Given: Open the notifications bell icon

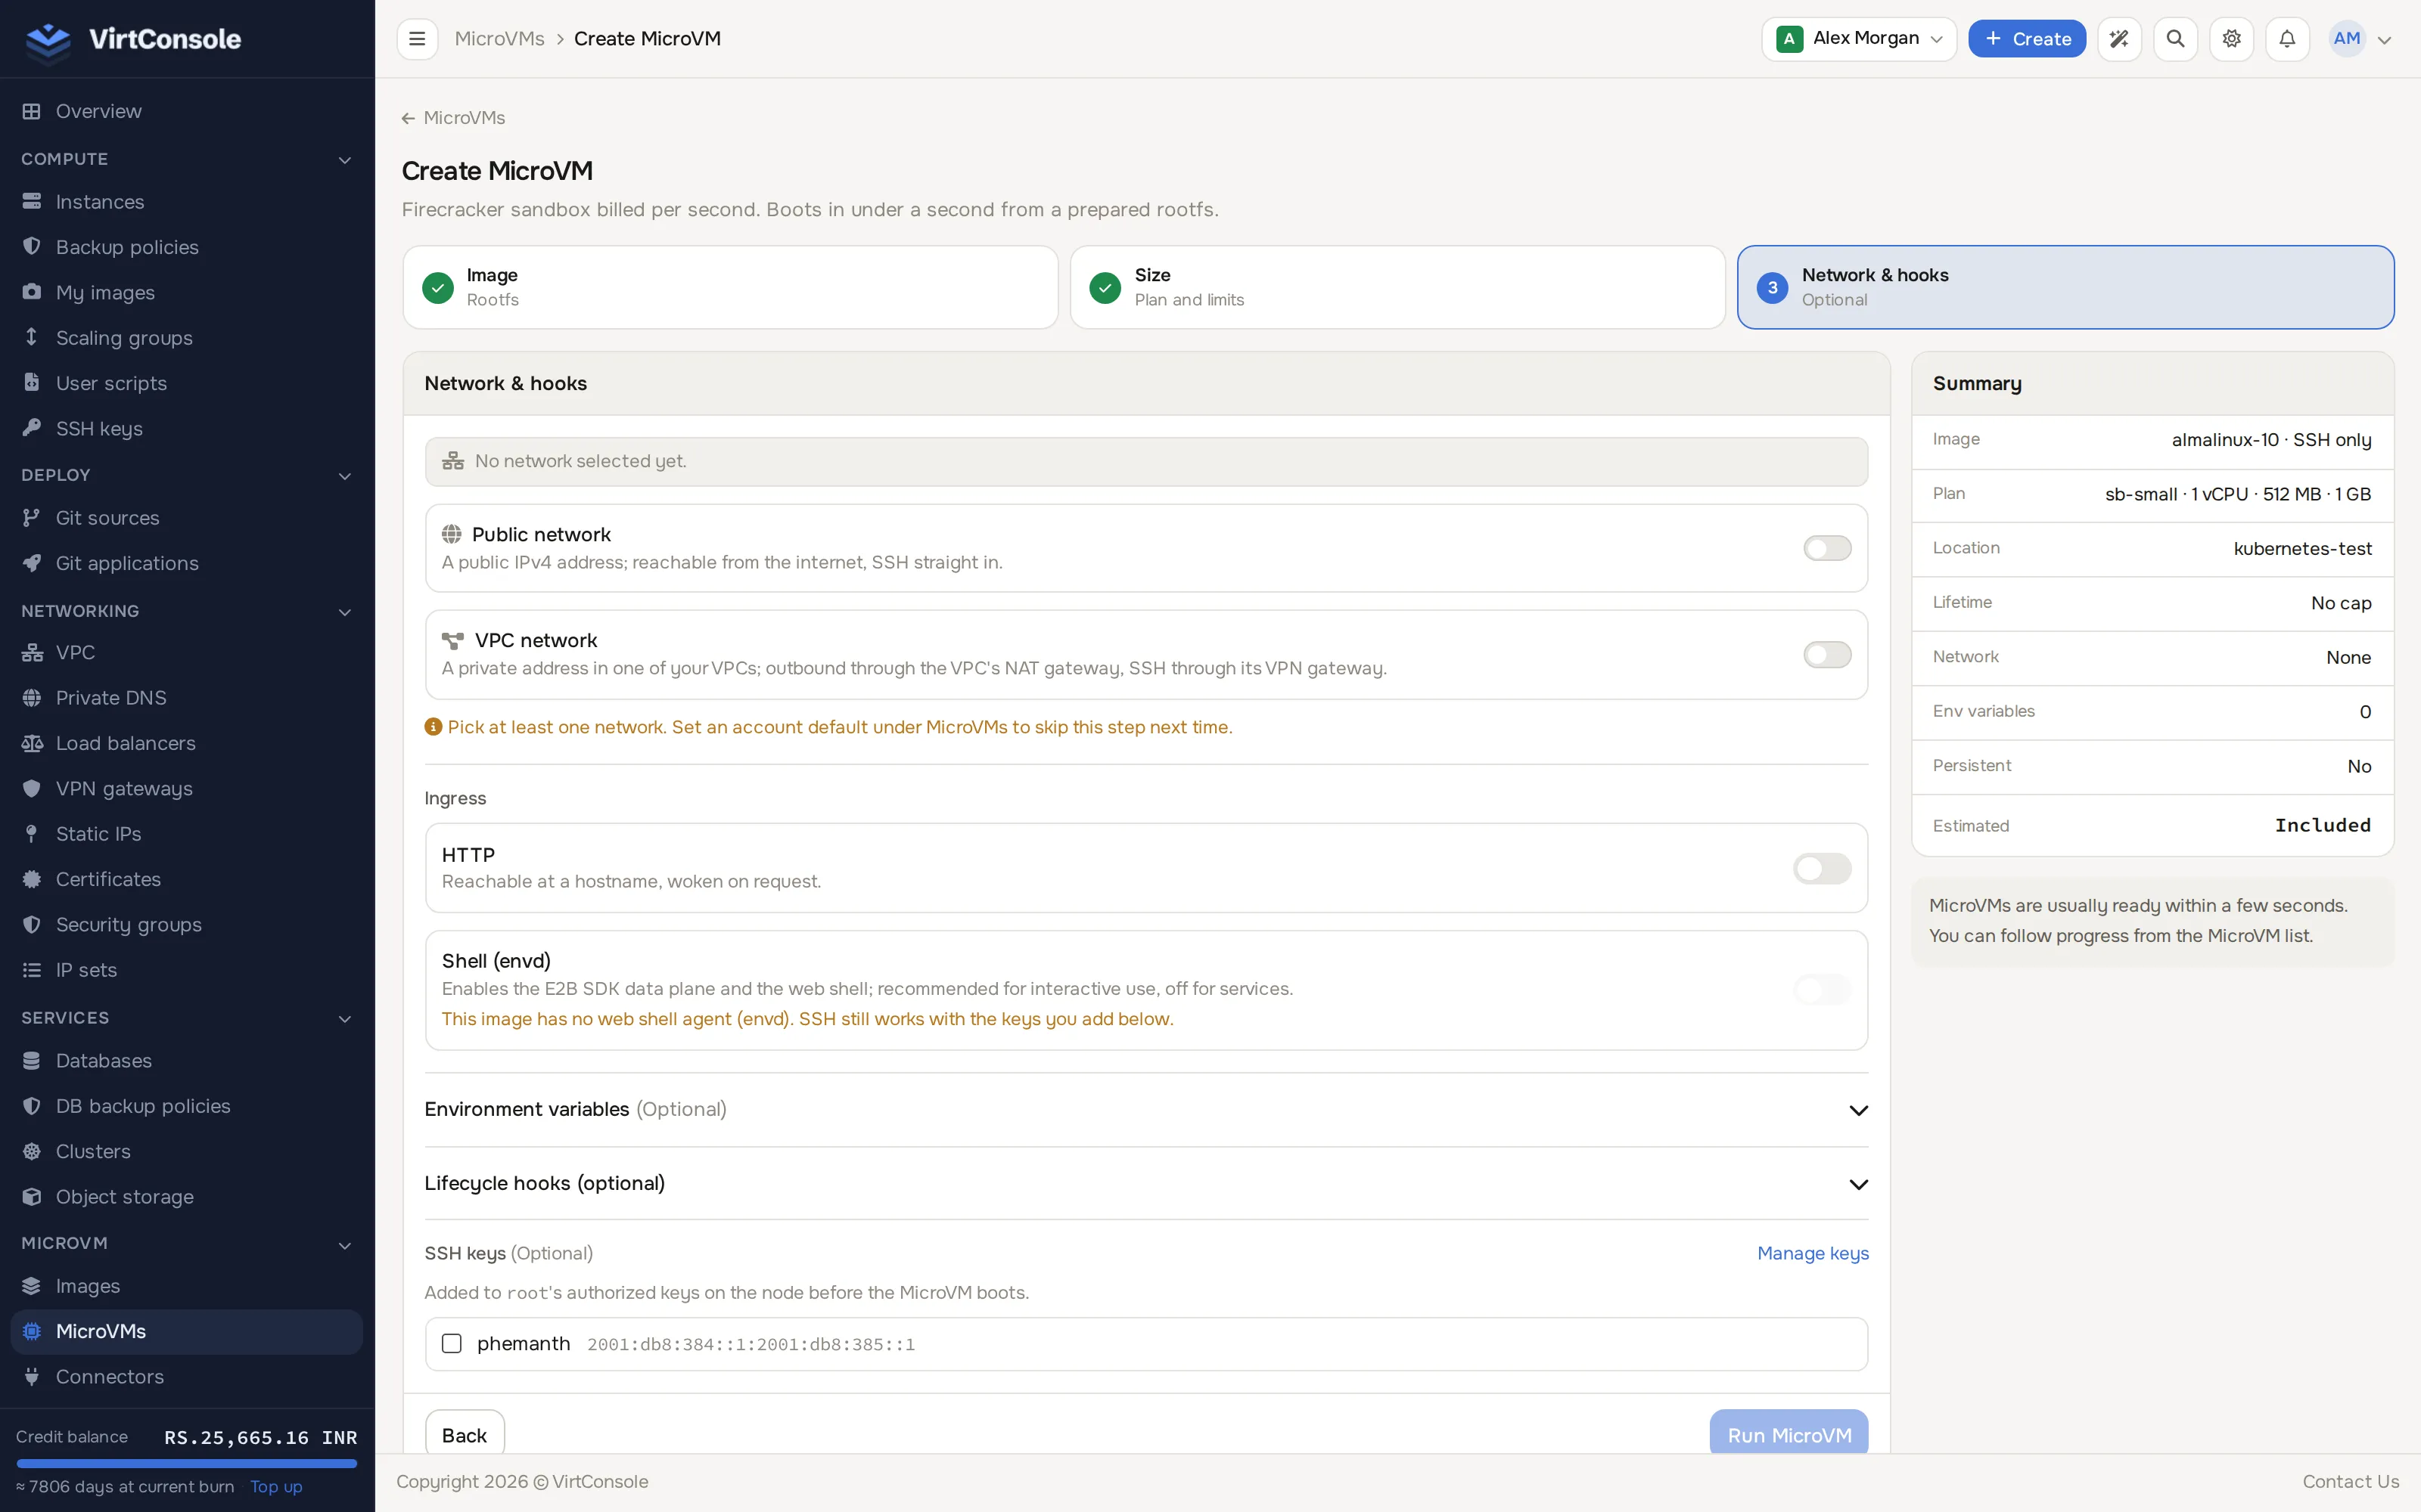Looking at the screenshot, I should click(x=2287, y=39).
